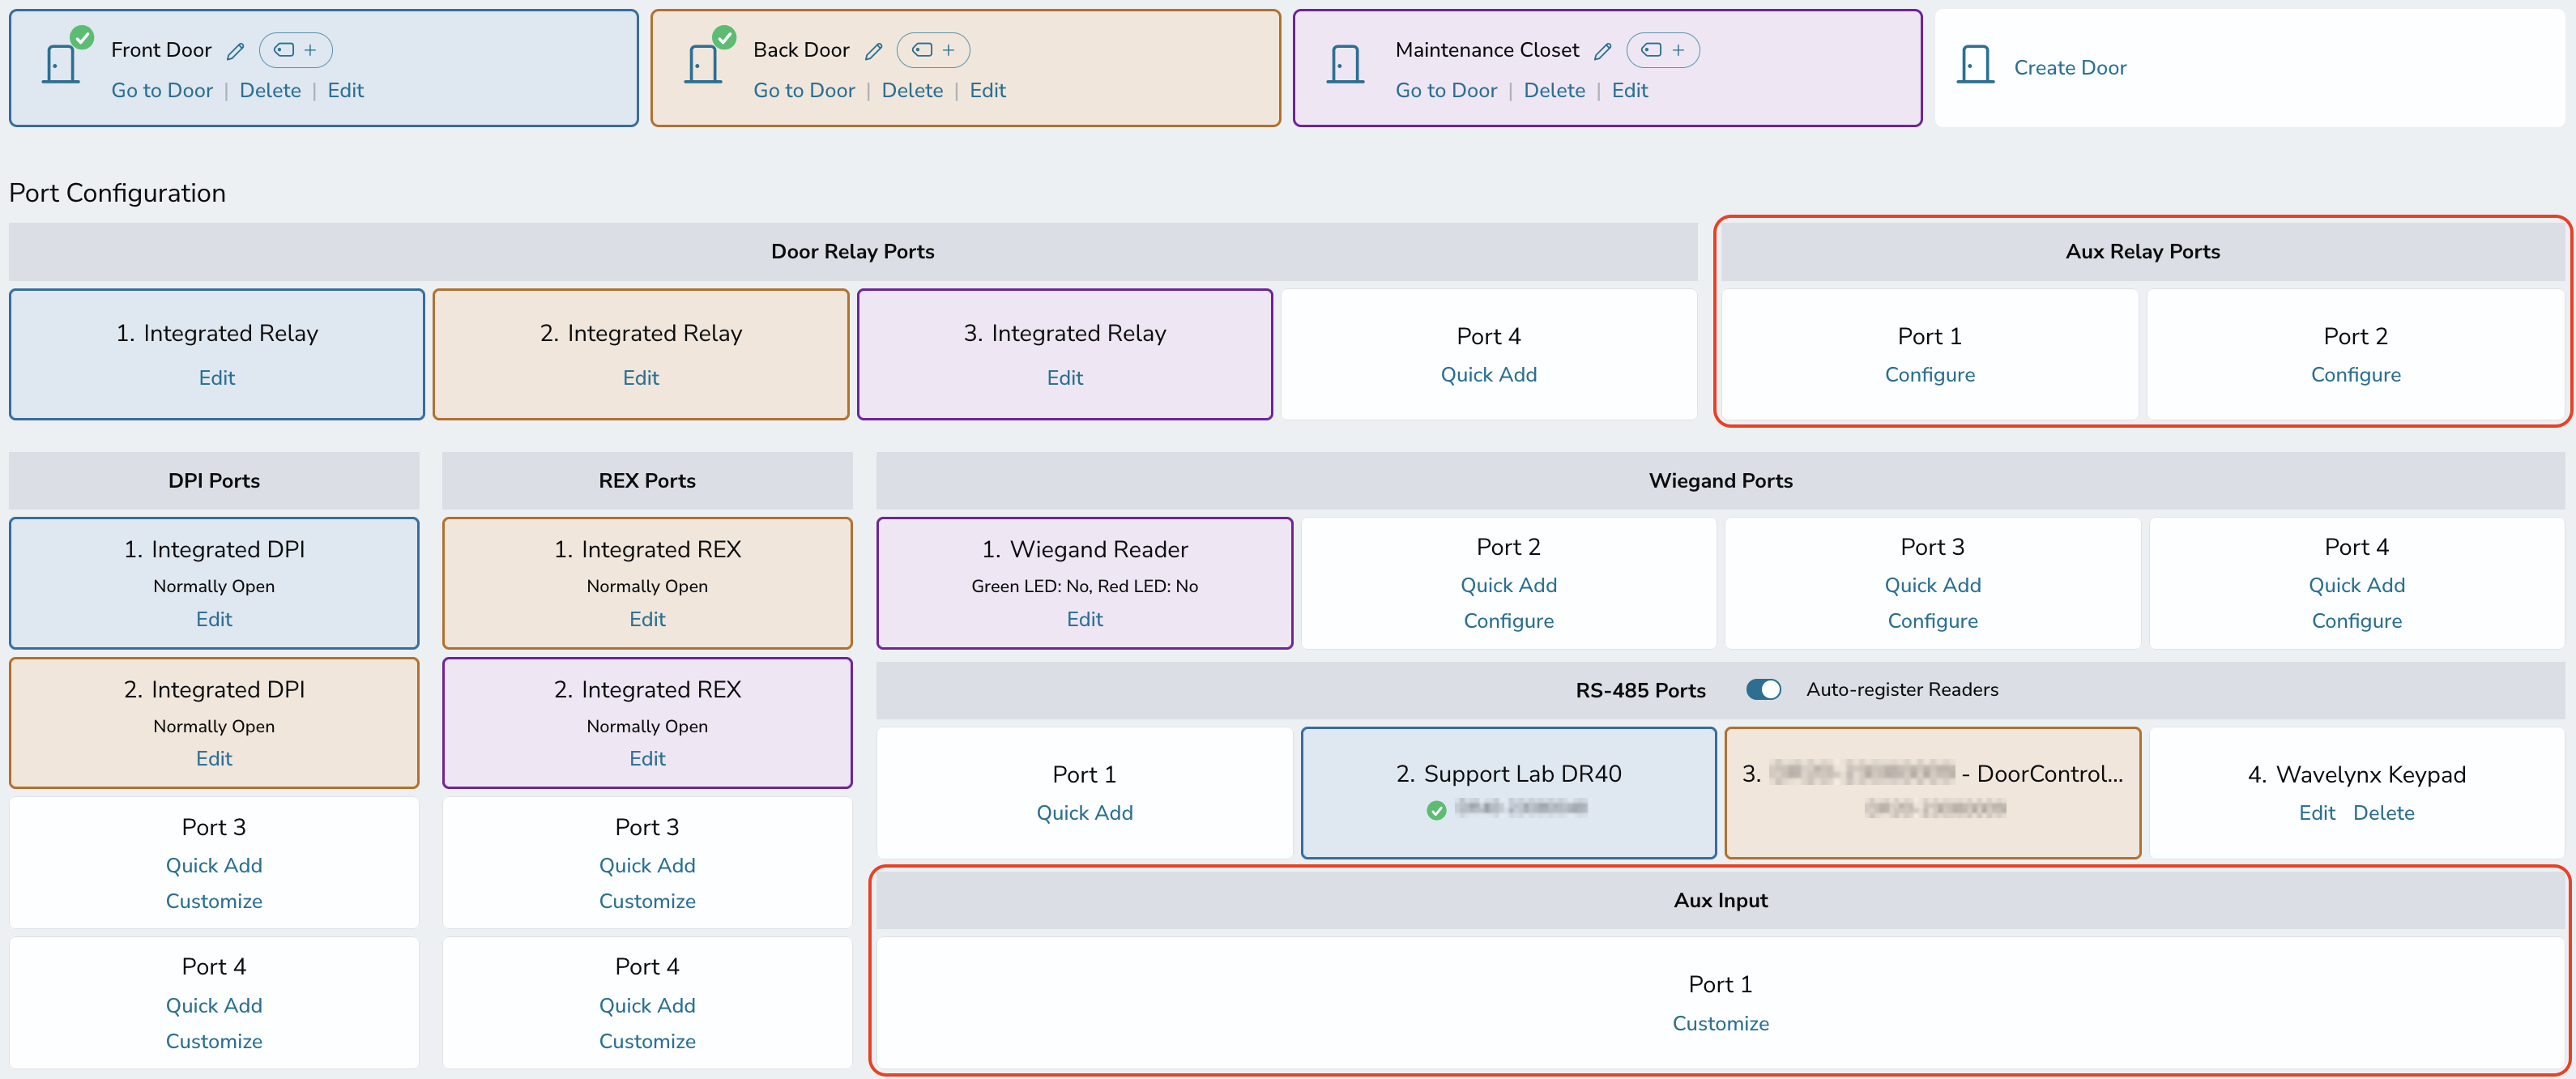
Task: Go to Door for Front Door
Action: [162, 90]
